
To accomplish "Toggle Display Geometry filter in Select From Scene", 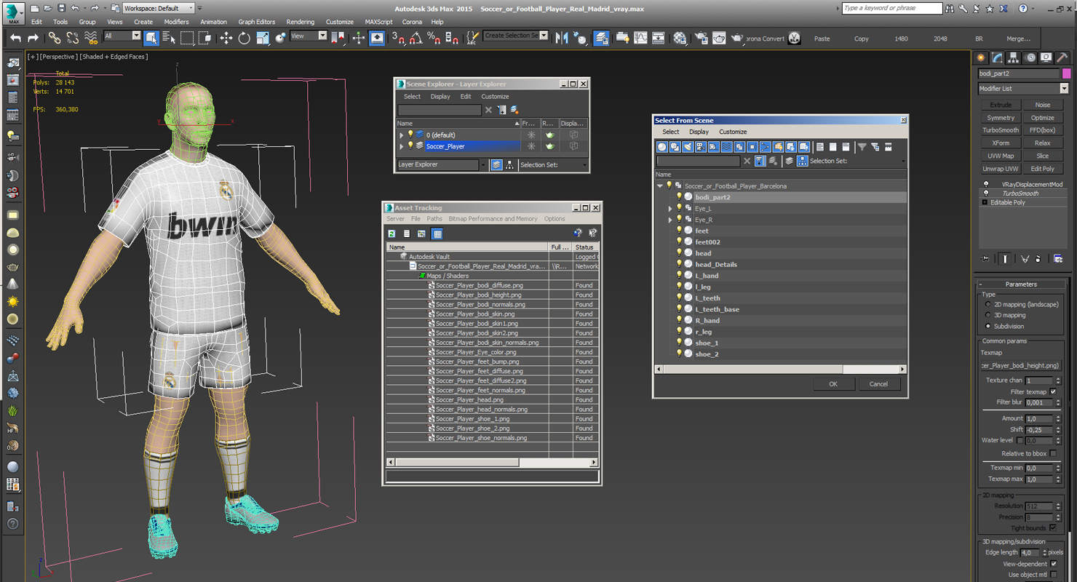I will click(x=661, y=147).
